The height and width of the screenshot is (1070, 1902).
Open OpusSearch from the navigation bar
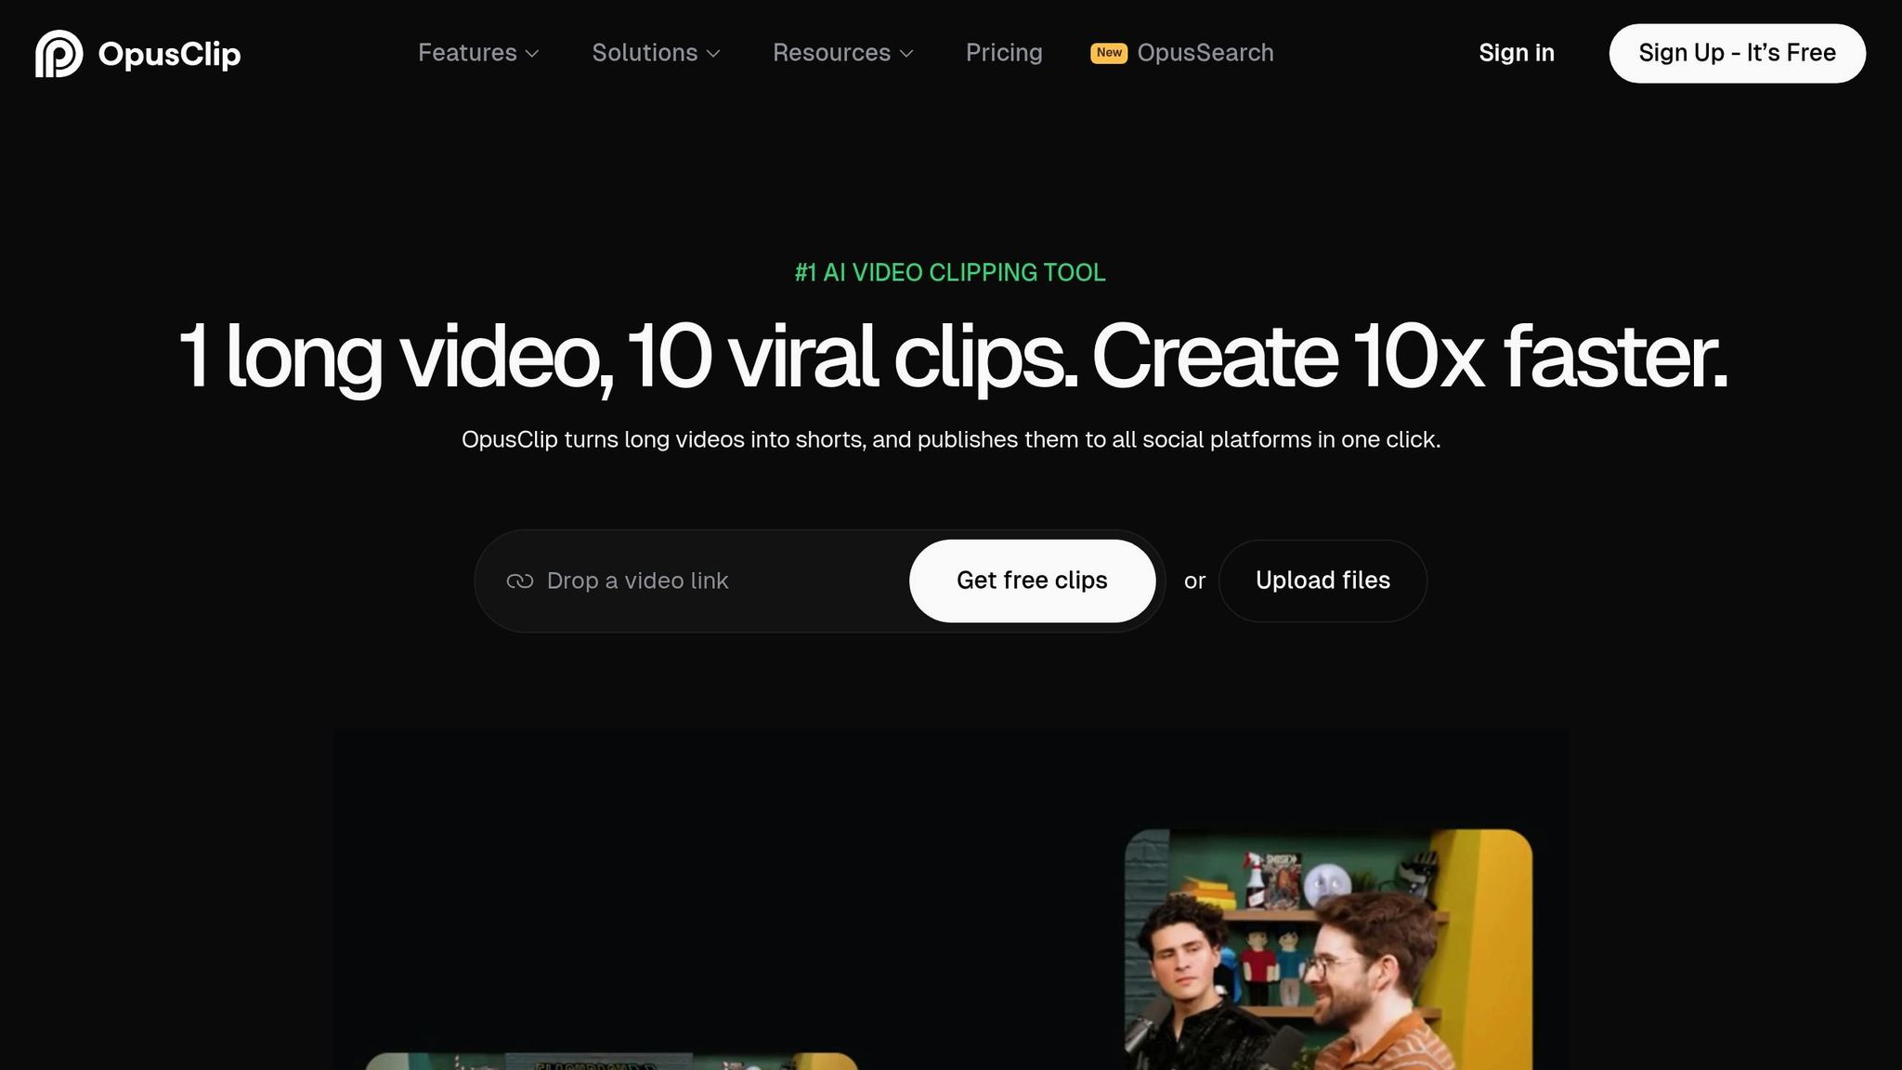point(1205,53)
